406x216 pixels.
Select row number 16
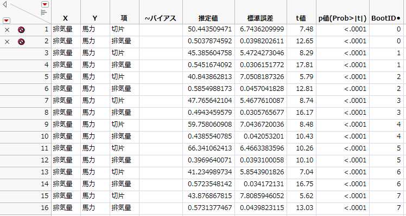click(45, 207)
